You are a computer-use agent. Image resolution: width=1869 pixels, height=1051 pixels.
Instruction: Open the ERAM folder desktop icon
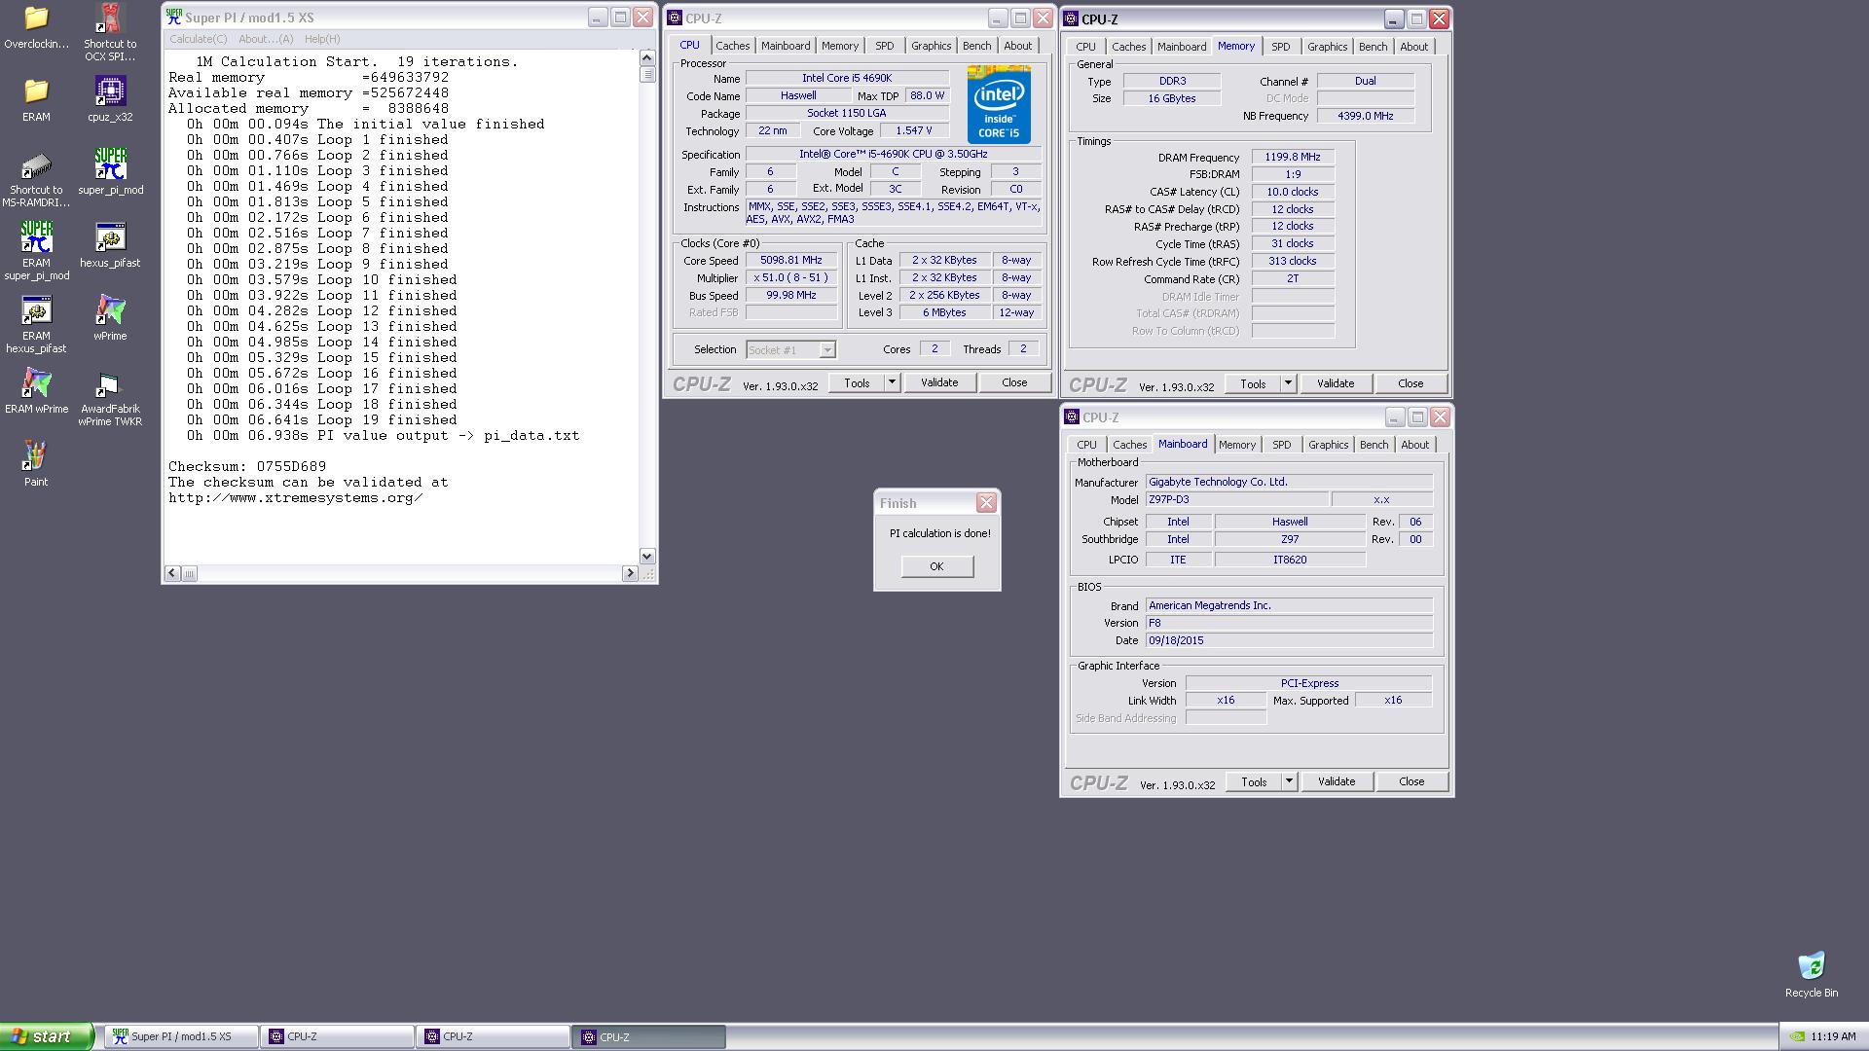[x=36, y=99]
